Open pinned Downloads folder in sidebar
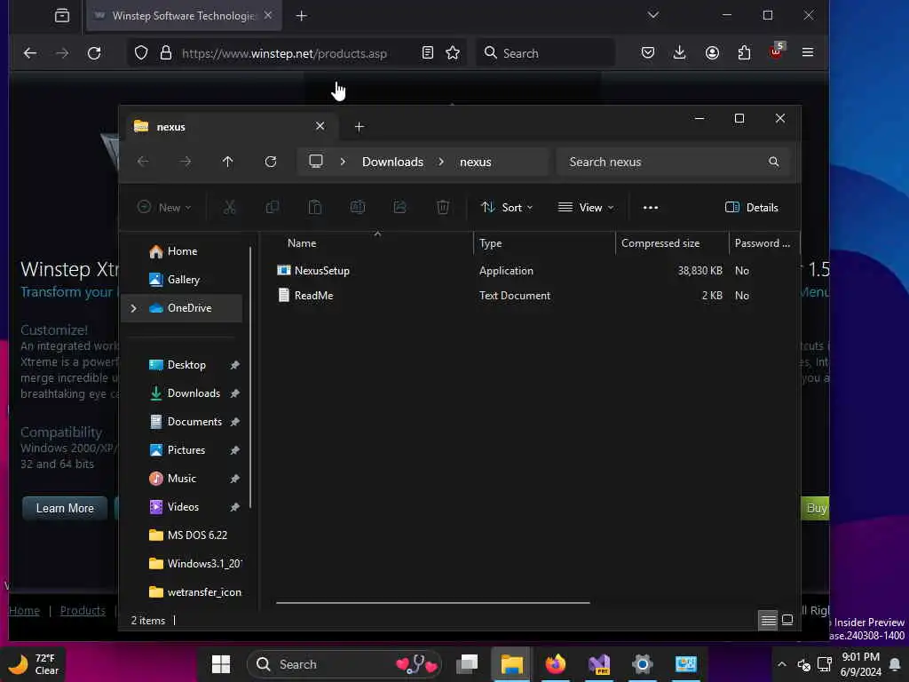Screen dimensions: 909x682 coord(181,393)
